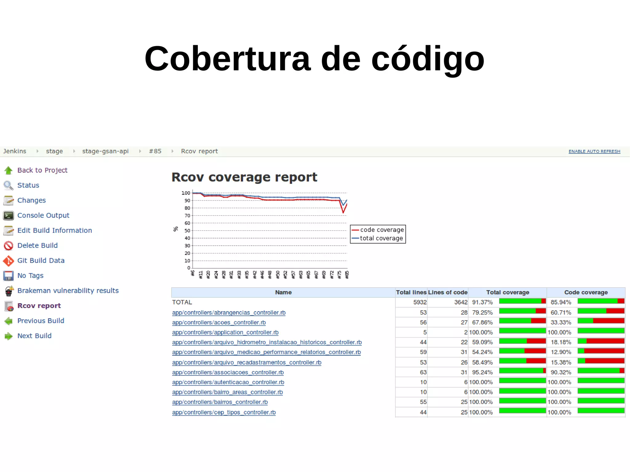Image resolution: width=630 pixels, height=472 pixels.
Task: Click the Lines of code column header
Action: tap(448, 292)
